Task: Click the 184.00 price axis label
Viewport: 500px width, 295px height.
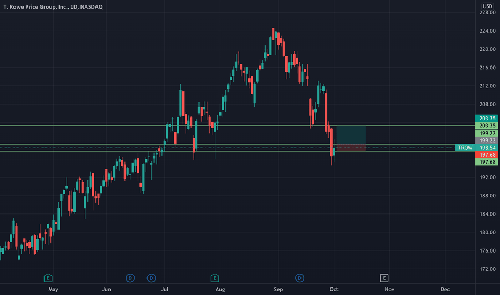Action: pos(488,214)
